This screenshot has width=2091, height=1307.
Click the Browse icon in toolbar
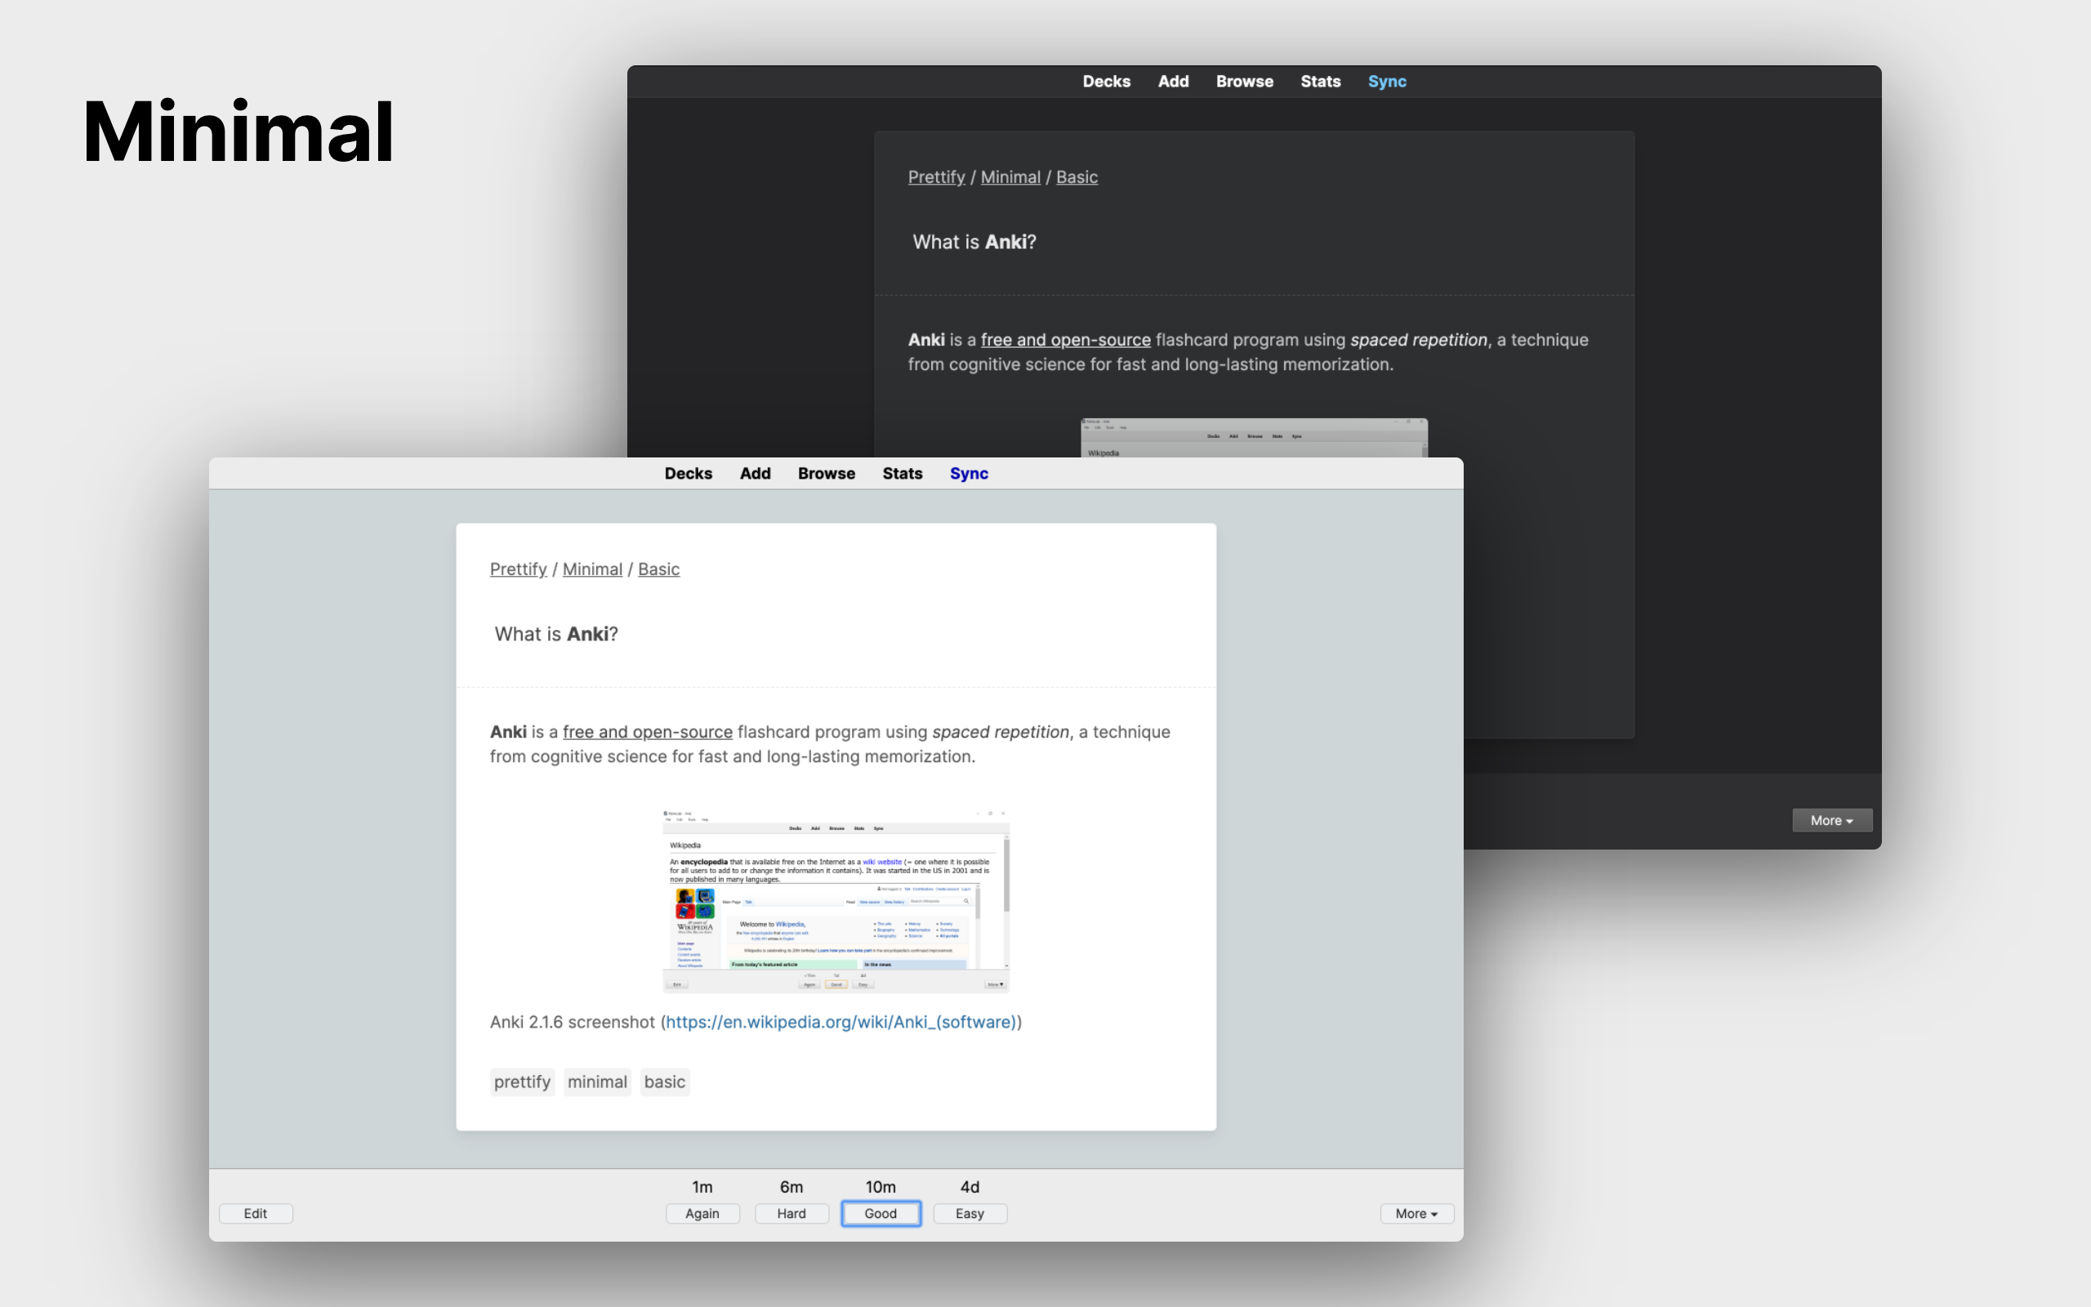point(825,473)
